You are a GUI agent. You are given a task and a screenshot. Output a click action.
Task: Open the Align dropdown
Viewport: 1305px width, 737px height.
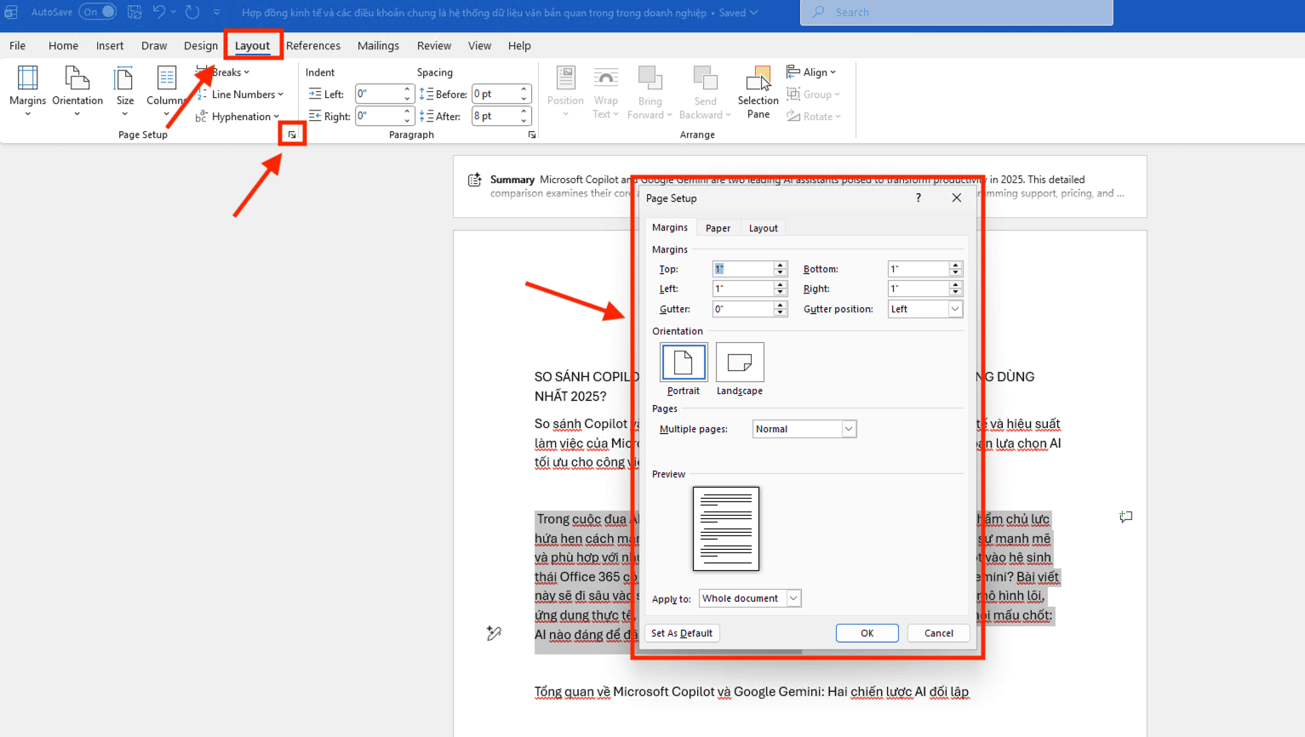click(811, 72)
